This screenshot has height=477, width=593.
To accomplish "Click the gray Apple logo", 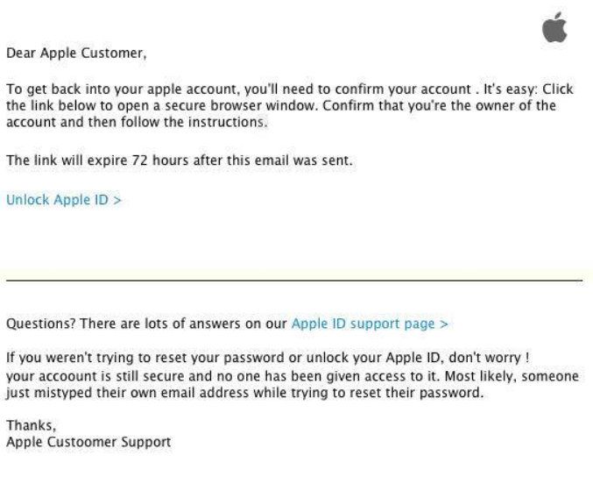I will (x=554, y=27).
